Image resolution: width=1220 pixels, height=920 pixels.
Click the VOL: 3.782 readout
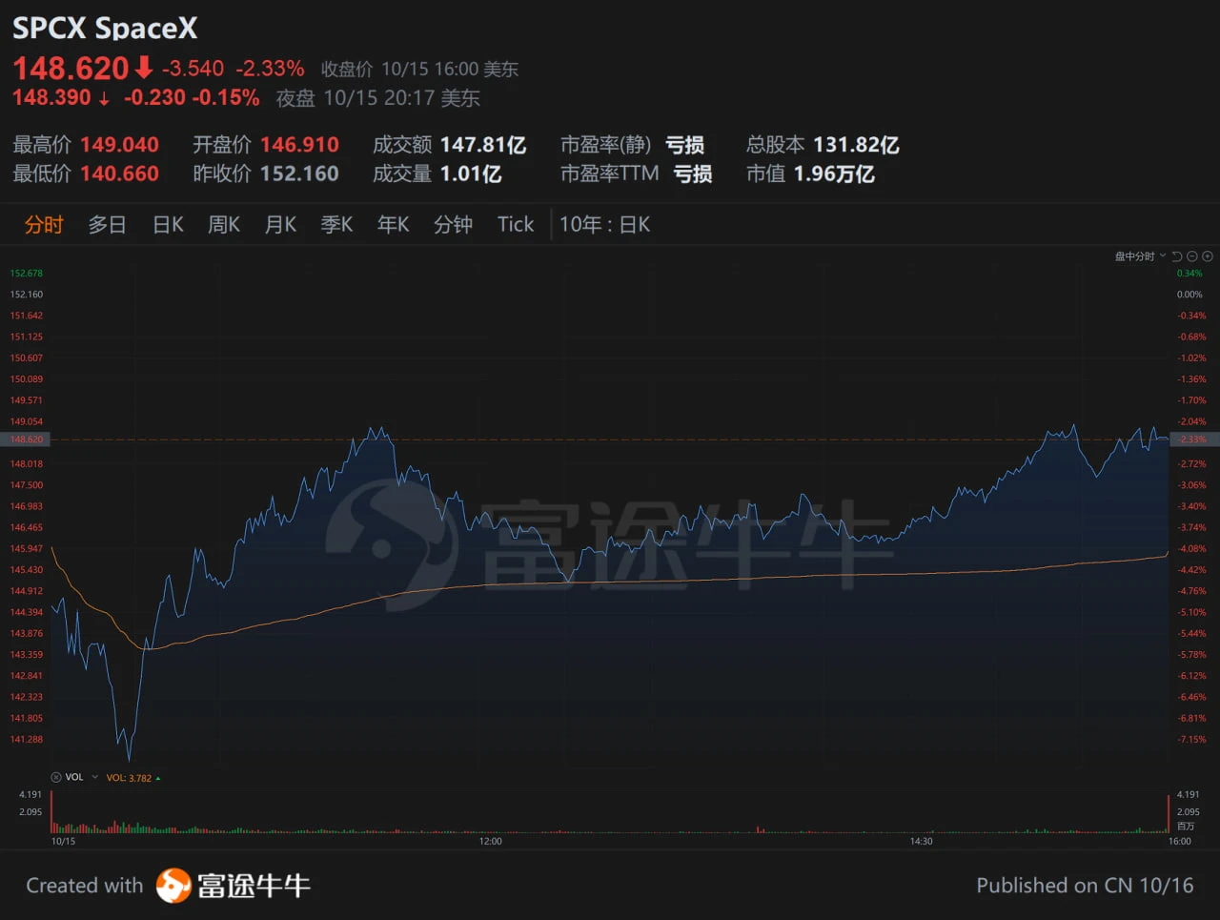coord(129,778)
